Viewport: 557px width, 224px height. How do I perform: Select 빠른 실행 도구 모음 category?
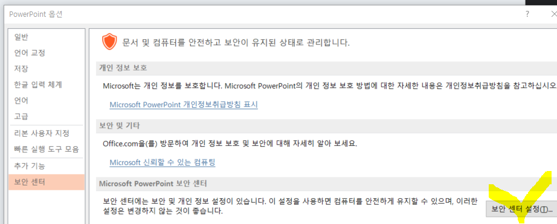coord(46,149)
